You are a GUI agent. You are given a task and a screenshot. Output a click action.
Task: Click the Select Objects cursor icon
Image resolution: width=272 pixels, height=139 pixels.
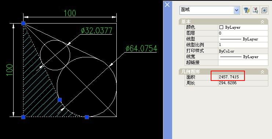(x=255, y=10)
